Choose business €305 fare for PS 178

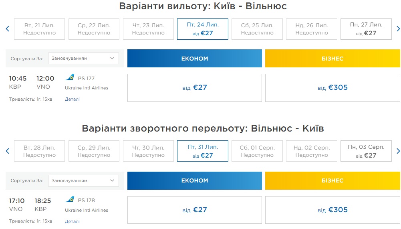332,210
